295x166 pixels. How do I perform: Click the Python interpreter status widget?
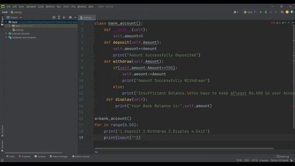point(279,160)
